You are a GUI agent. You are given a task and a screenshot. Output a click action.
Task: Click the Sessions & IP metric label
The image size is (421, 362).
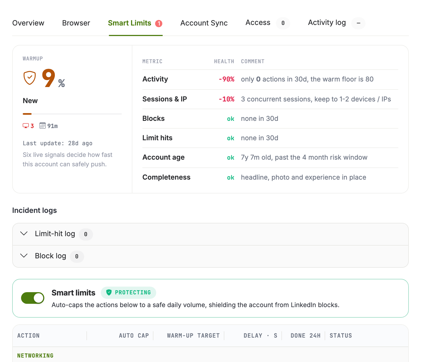tap(165, 99)
